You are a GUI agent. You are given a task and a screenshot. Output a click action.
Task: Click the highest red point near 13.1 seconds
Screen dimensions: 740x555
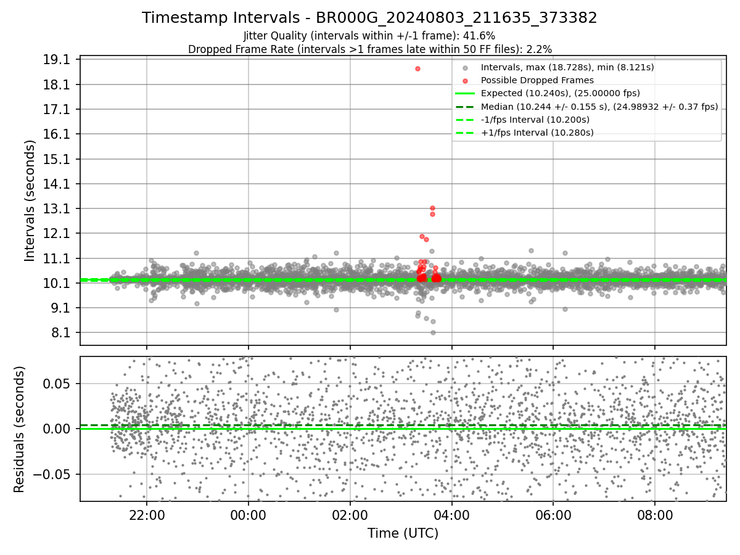pyautogui.click(x=432, y=208)
